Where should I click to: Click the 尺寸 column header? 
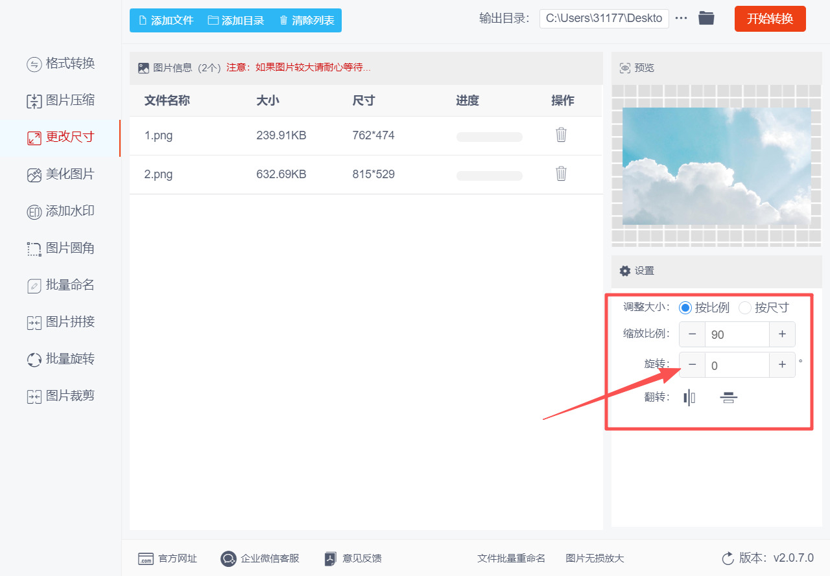point(364,100)
